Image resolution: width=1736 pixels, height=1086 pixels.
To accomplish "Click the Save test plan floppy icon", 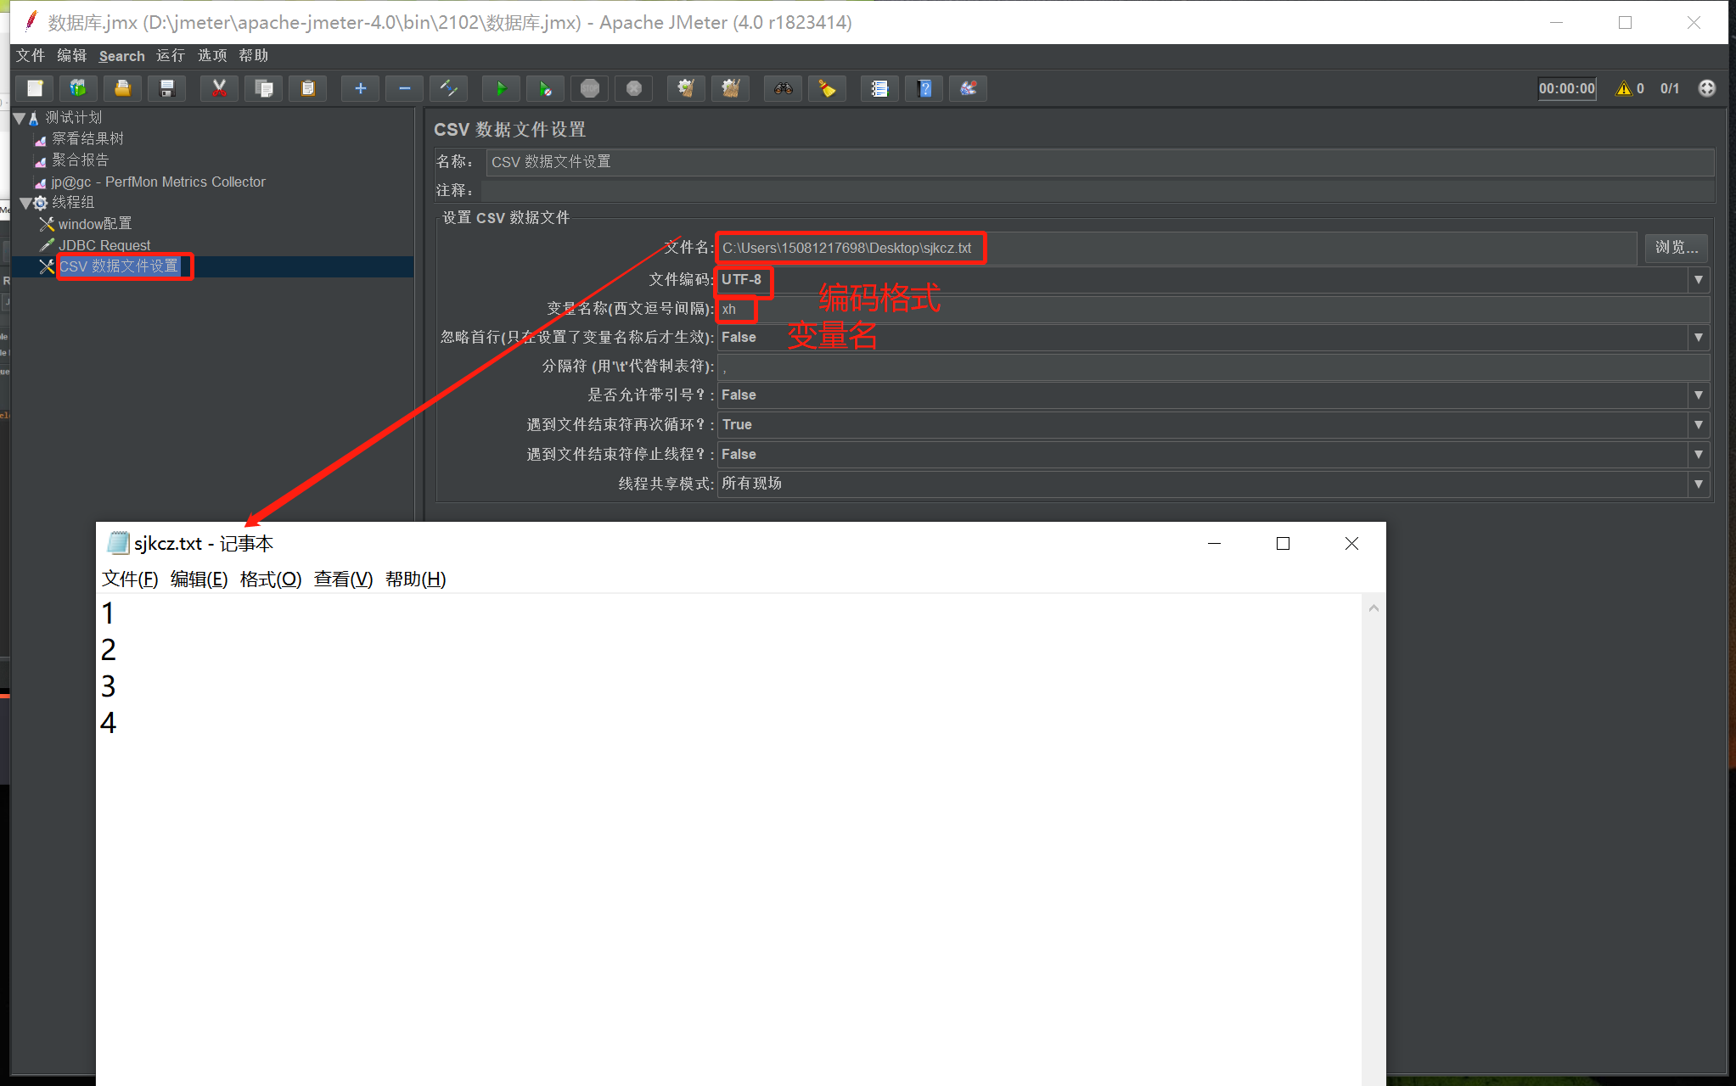I will click(x=167, y=88).
